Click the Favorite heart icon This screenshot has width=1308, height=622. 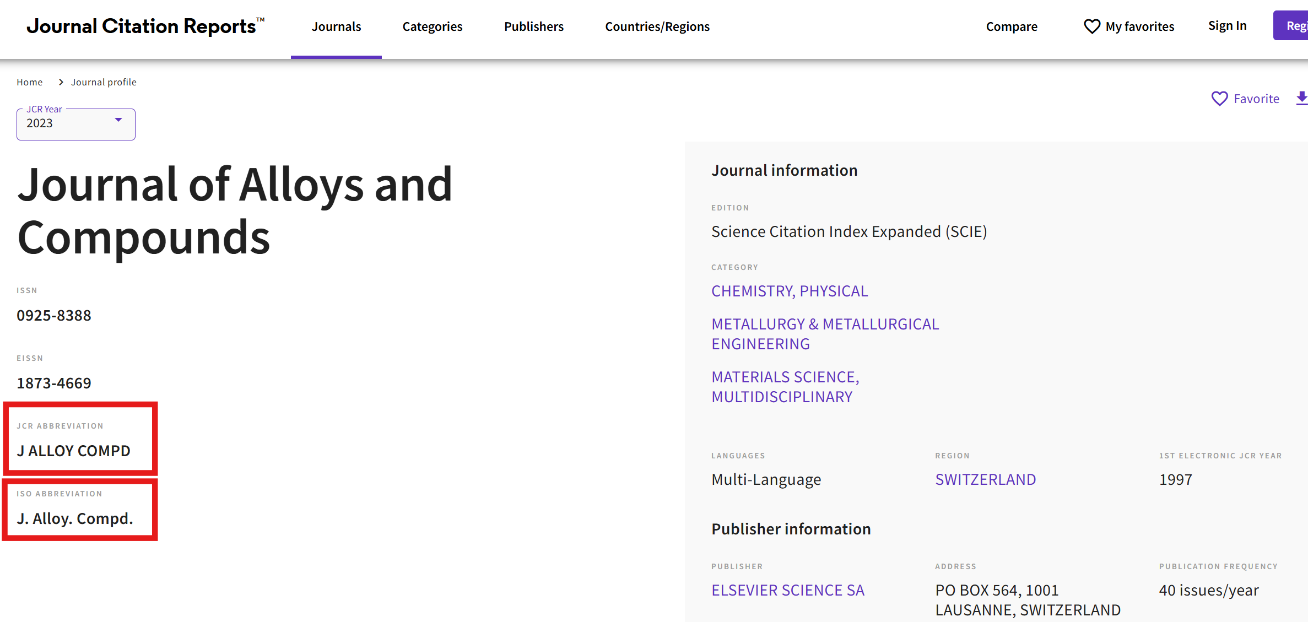[x=1219, y=99]
